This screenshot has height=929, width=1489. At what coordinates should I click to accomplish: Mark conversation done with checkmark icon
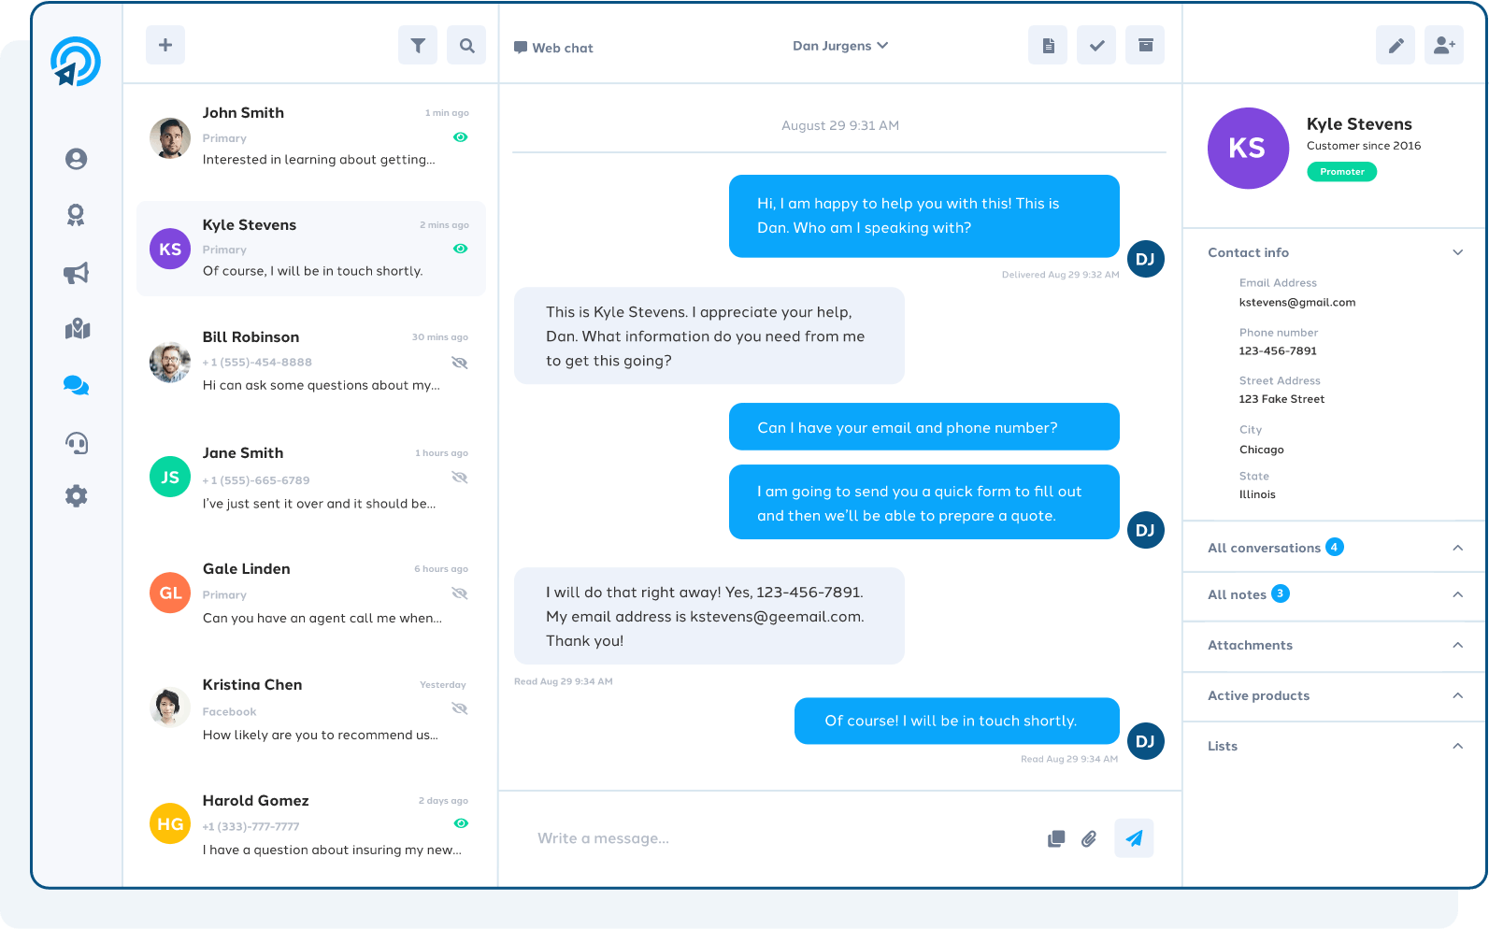coord(1096,45)
